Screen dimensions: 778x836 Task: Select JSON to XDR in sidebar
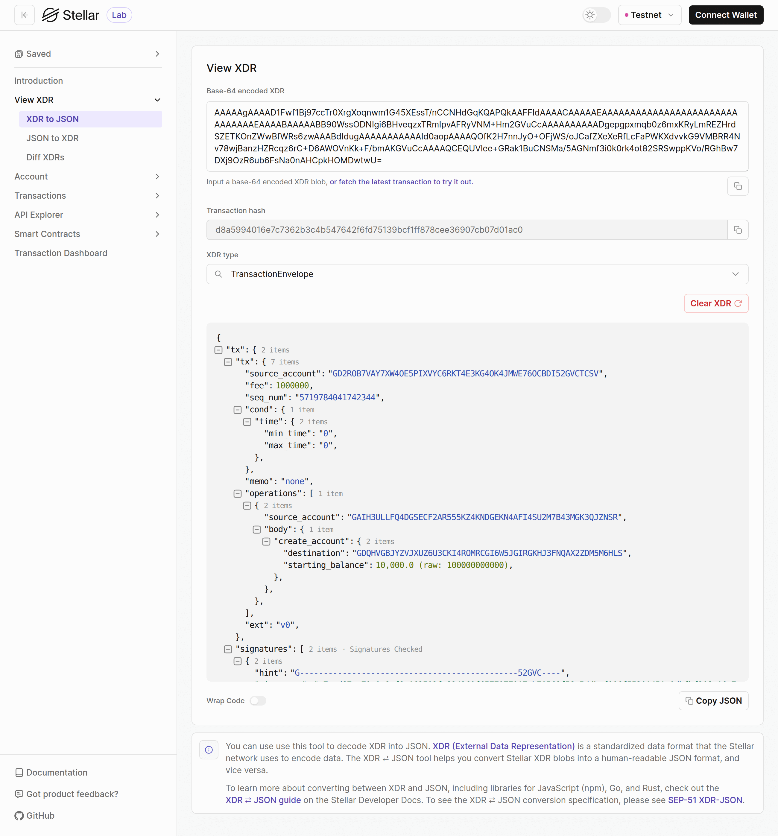pyautogui.click(x=53, y=138)
